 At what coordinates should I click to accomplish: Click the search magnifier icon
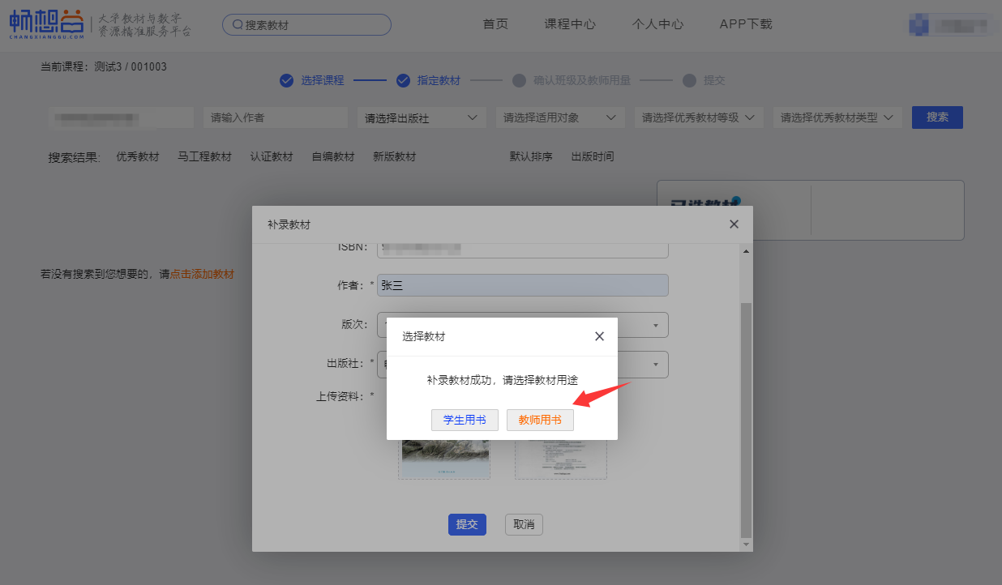(238, 25)
